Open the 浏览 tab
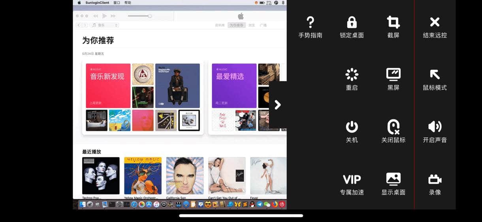Screen dimensions: 482x222 click(x=252, y=25)
